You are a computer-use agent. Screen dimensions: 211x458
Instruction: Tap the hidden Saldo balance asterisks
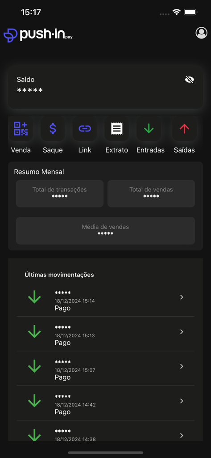(x=30, y=90)
